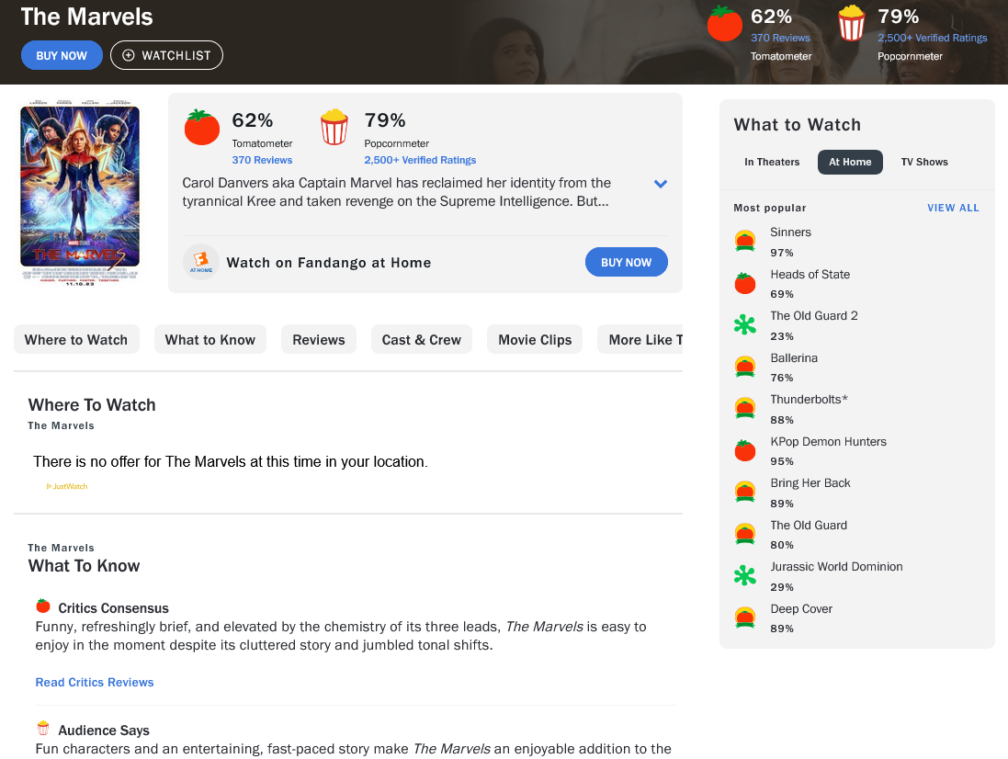Click the red tomato icon beside 62% in score card
Image resolution: width=1008 pixels, height=759 pixels.
click(x=202, y=127)
